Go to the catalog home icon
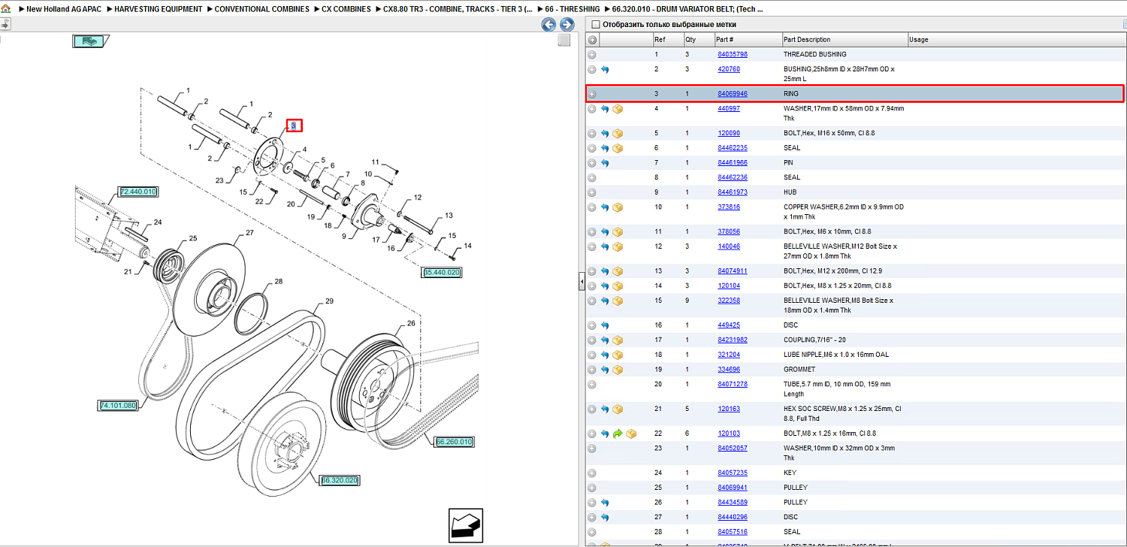 (5, 9)
